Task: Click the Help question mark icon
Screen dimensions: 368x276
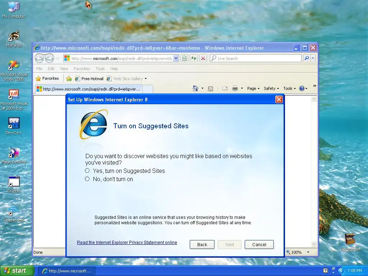Action: [302, 88]
